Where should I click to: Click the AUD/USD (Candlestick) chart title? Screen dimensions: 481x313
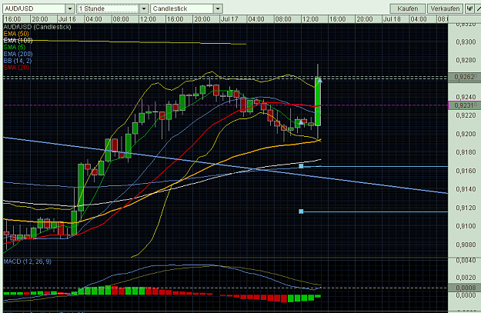click(x=37, y=27)
